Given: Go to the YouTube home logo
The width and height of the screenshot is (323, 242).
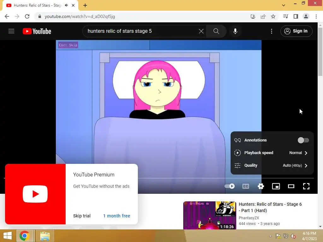Looking at the screenshot, I should pyautogui.click(x=37, y=31).
